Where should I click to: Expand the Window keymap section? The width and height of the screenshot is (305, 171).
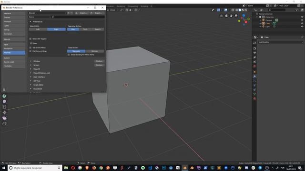coord(30,61)
